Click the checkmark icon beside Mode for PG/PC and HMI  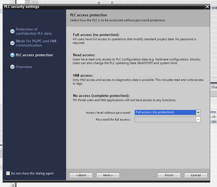(12, 43)
